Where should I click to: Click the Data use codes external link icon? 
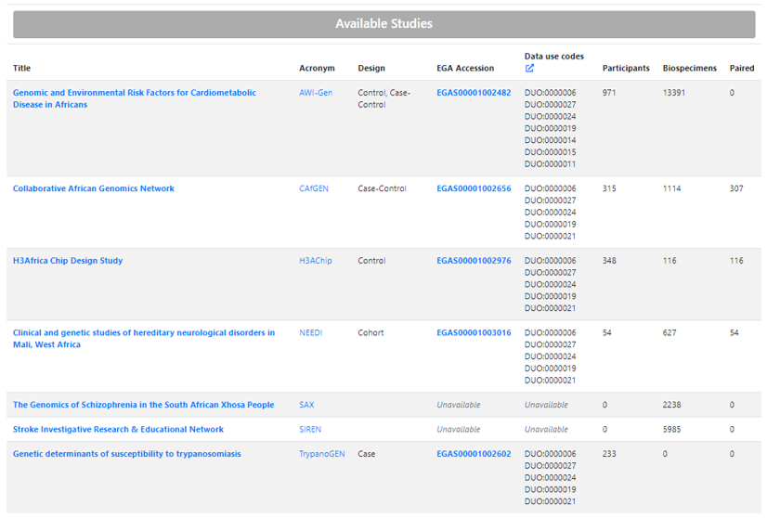point(529,69)
